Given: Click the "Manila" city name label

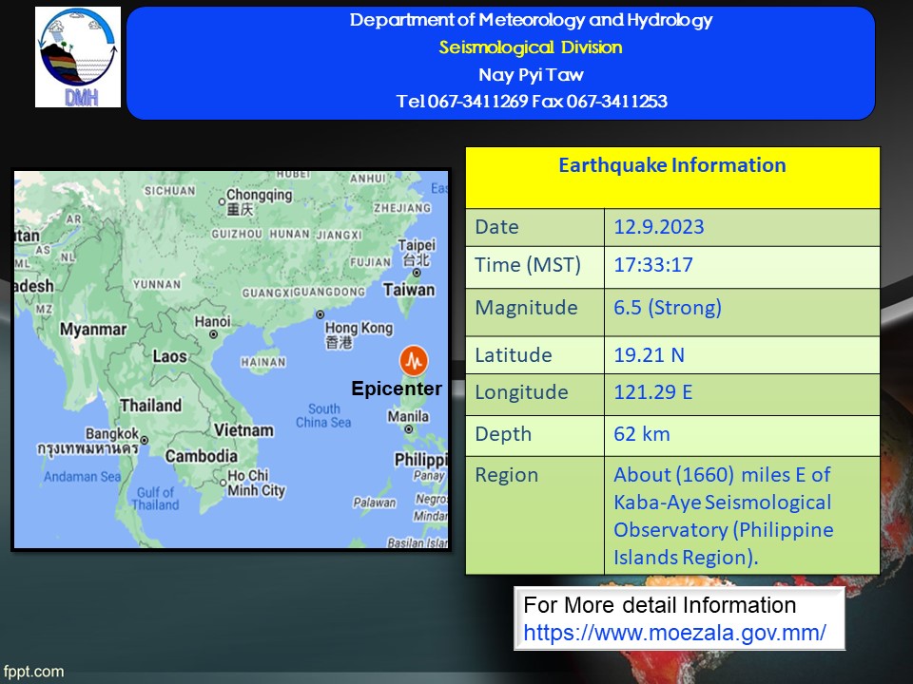Looking at the screenshot, I should coord(408,416).
